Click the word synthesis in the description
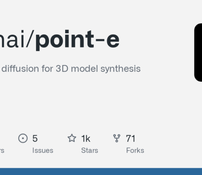Screen dimensions: 202x175 (121, 69)
